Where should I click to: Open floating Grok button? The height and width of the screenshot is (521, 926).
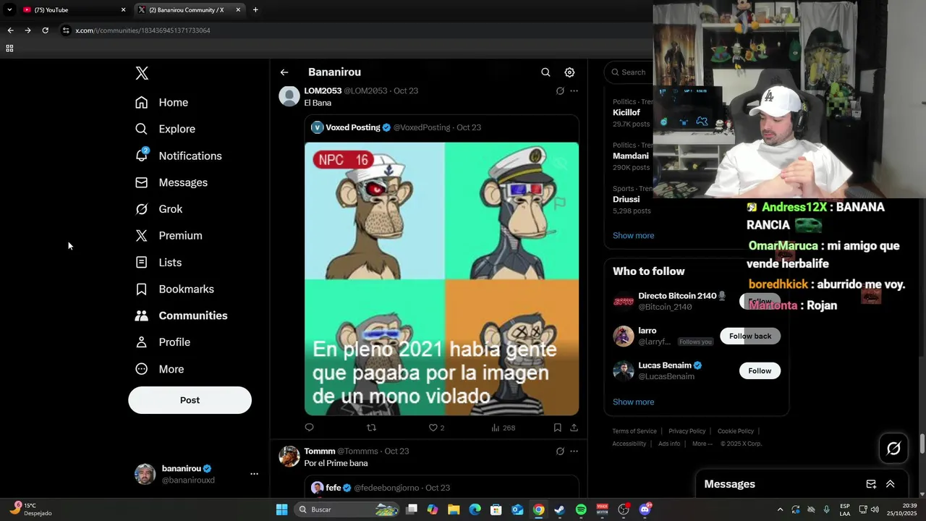coord(893,449)
